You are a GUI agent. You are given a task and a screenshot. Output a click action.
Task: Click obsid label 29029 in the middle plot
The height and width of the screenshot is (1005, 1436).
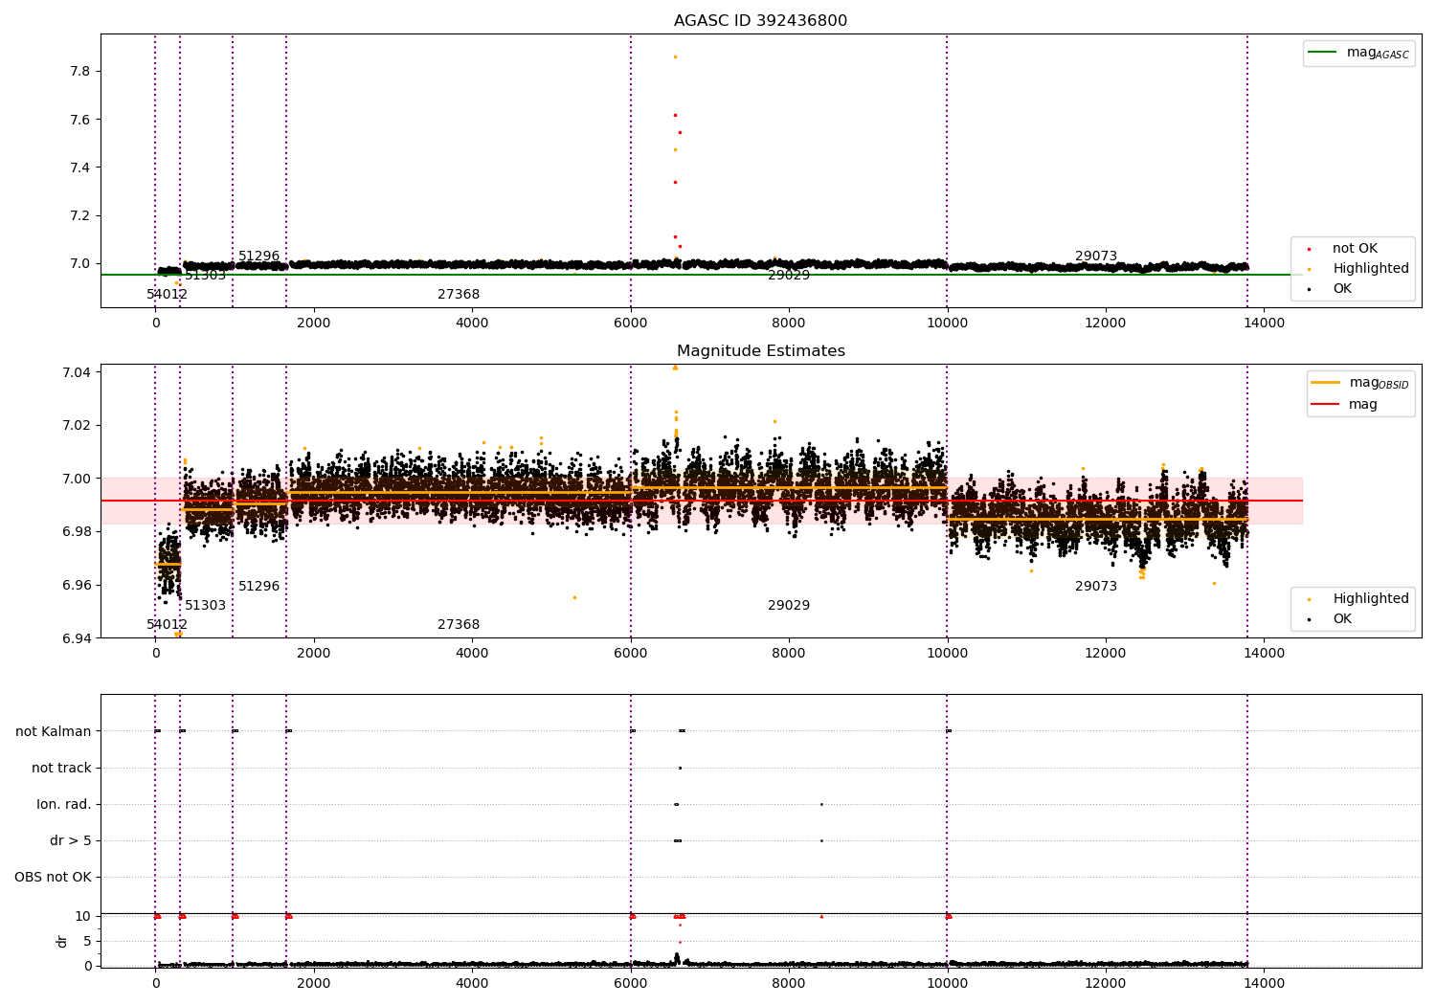(789, 606)
